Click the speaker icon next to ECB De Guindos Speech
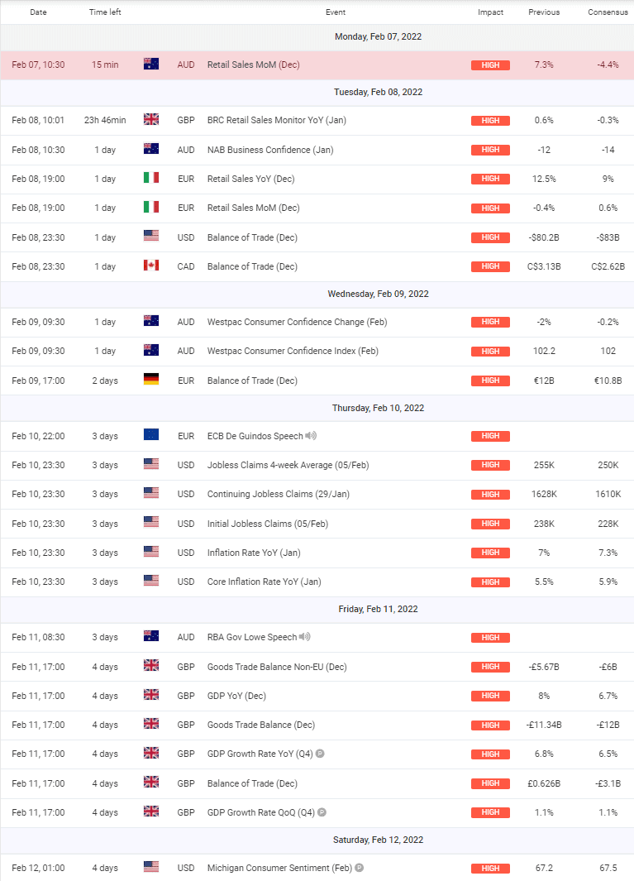634x881 pixels. [311, 435]
